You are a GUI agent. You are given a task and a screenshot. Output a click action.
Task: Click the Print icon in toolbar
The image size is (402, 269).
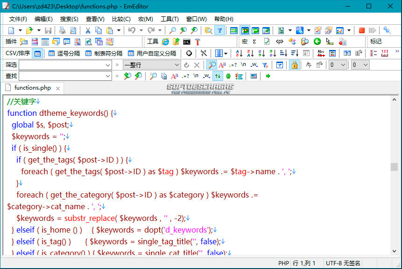coord(62,30)
